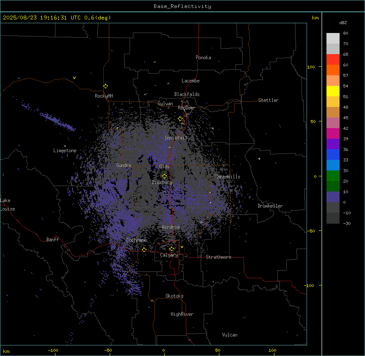The height and width of the screenshot is (356, 365).
Task: Select the light gray 70-80 dBZ swatch
Action: (333, 38)
